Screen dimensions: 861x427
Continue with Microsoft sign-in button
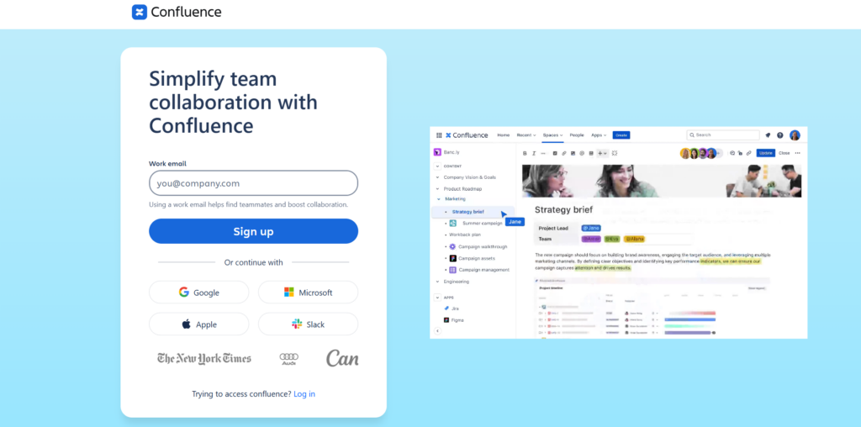coord(308,292)
